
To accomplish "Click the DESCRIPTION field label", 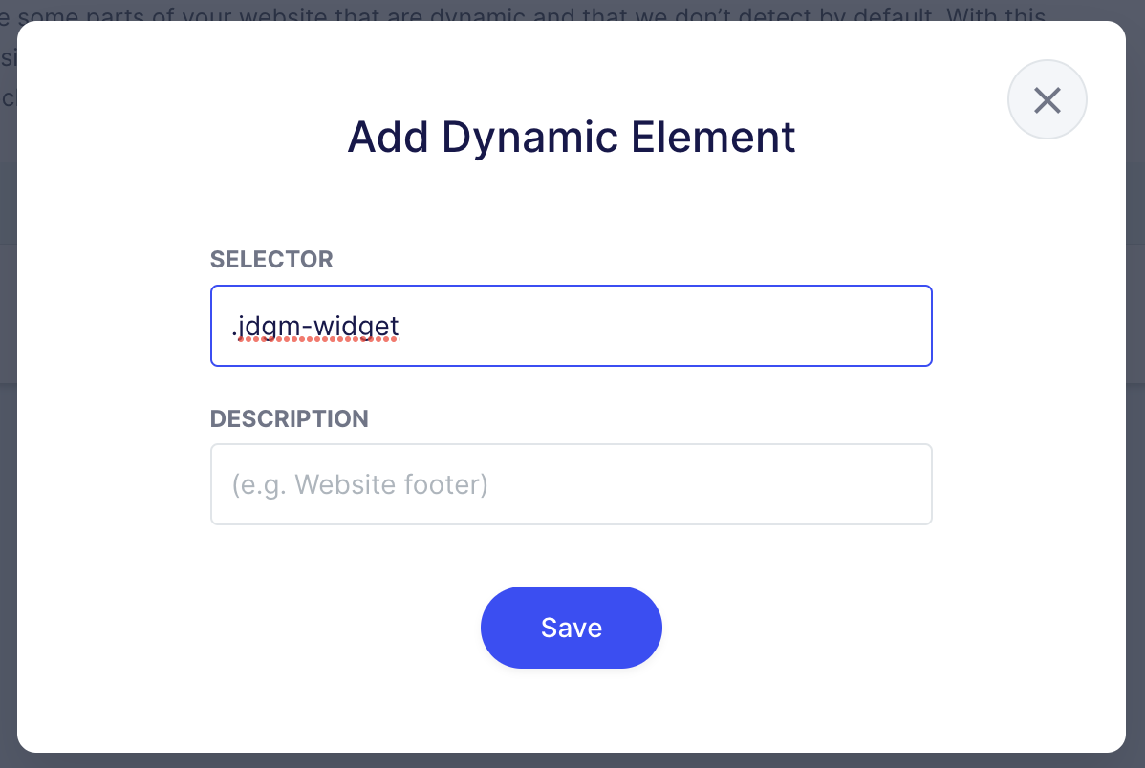I will (290, 418).
